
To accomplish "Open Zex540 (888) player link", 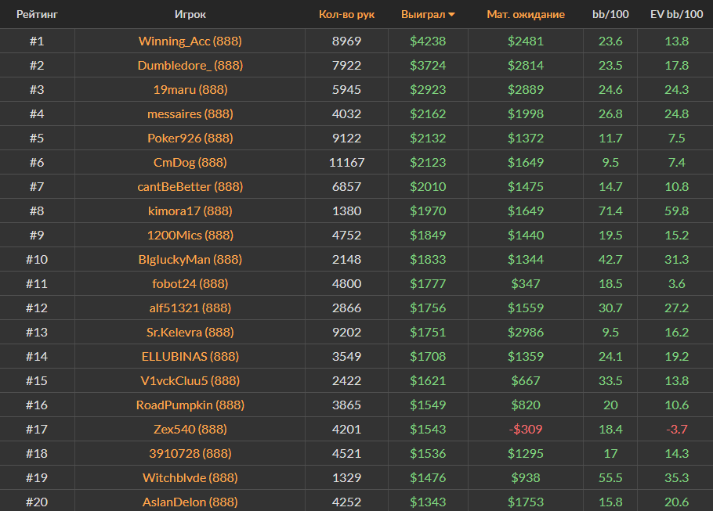I will [190, 430].
